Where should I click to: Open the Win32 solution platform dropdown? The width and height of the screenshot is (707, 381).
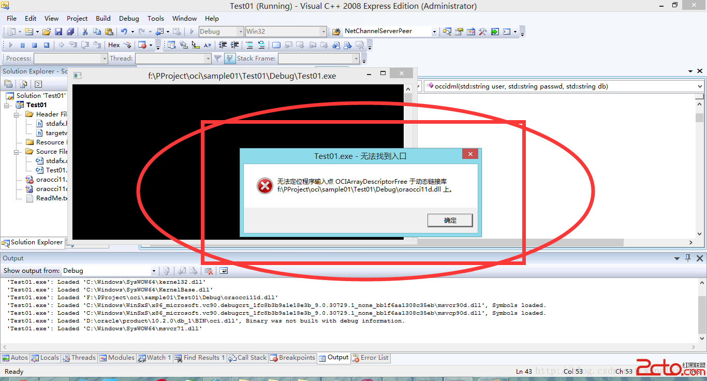[x=286, y=32]
